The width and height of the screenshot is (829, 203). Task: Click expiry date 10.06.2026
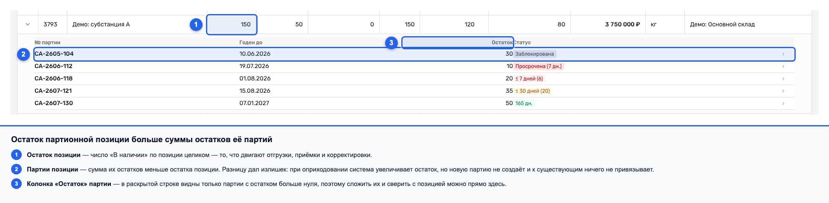click(x=255, y=54)
